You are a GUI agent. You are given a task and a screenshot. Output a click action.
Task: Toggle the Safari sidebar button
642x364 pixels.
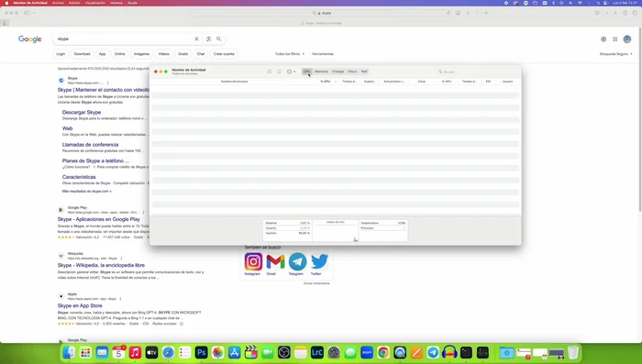(27, 13)
